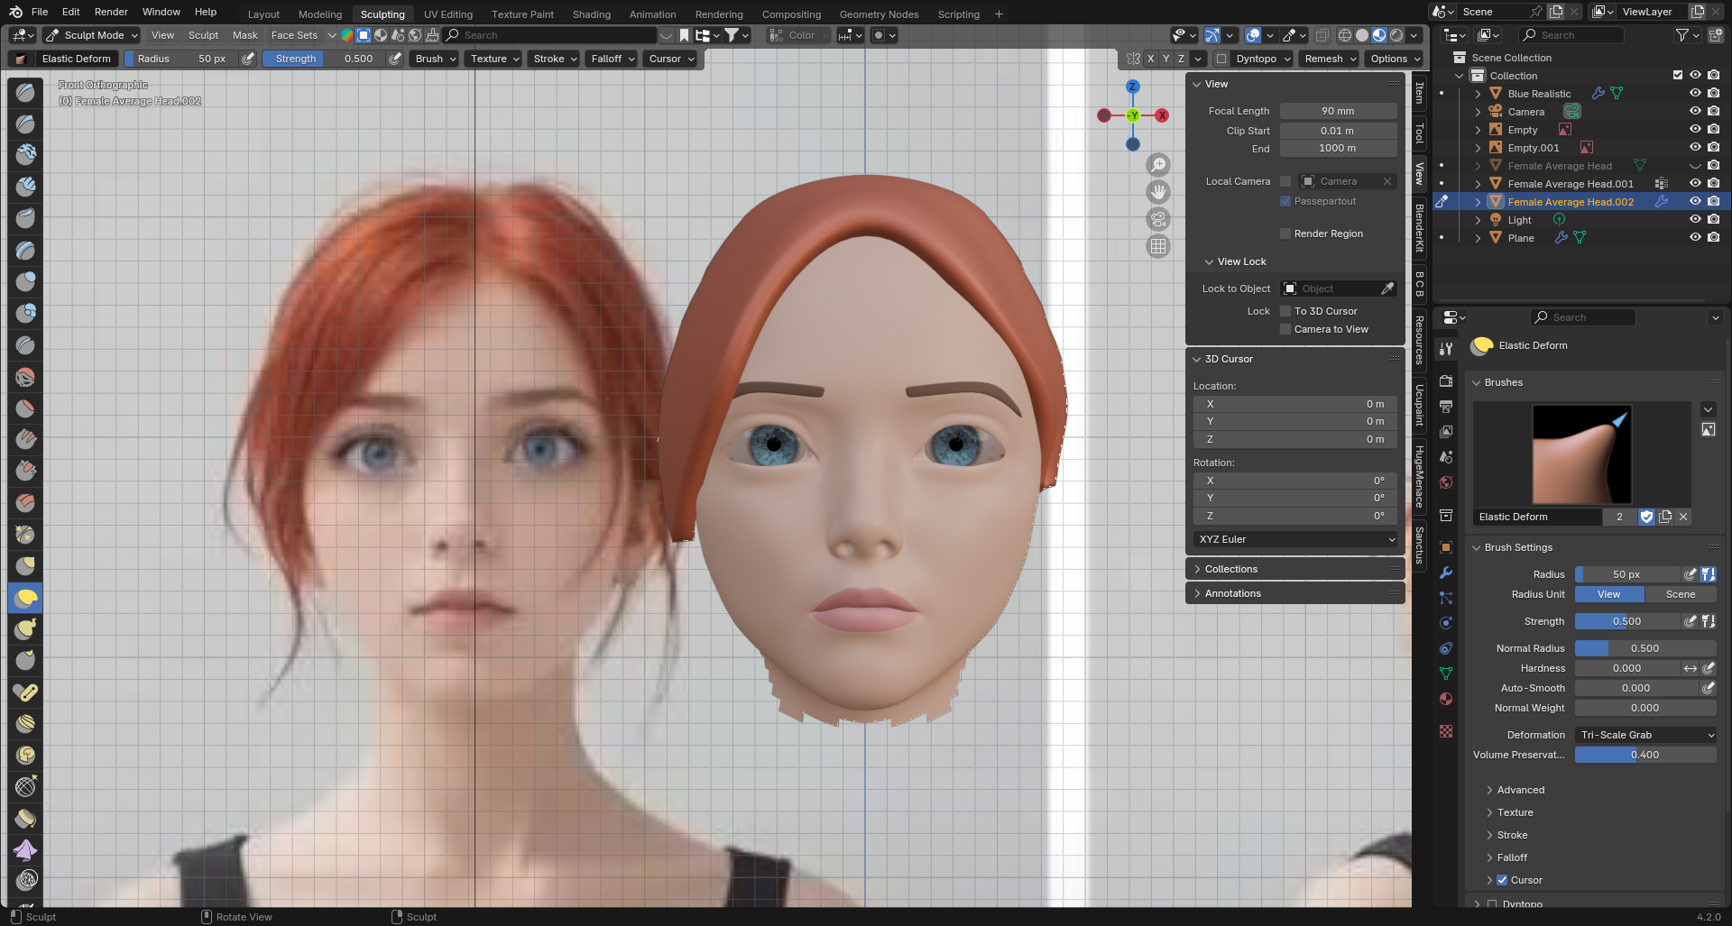Open the World properties tab icon

(x=1446, y=482)
